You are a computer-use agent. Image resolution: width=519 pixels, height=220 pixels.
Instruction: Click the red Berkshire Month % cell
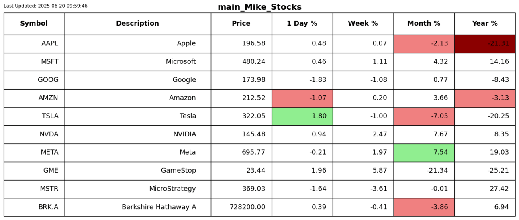(424, 207)
